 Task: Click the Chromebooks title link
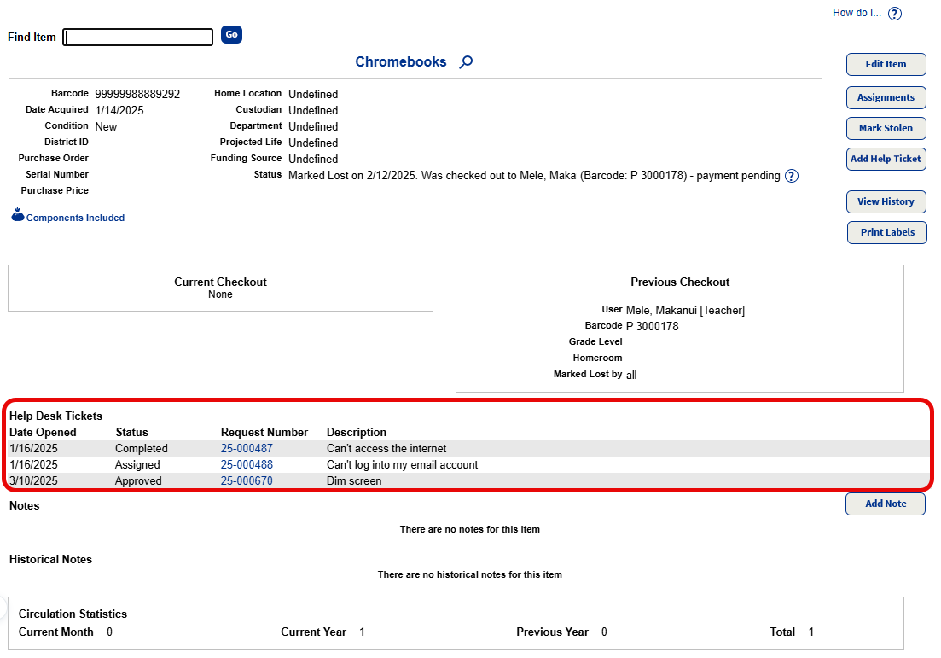401,61
